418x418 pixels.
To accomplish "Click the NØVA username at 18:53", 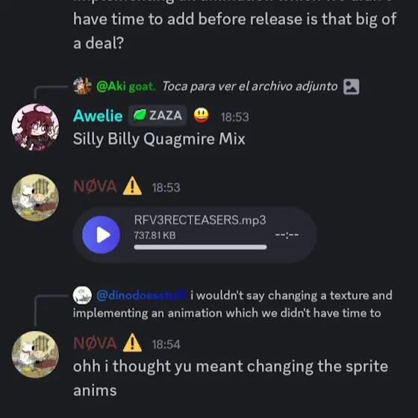I will coord(96,187).
